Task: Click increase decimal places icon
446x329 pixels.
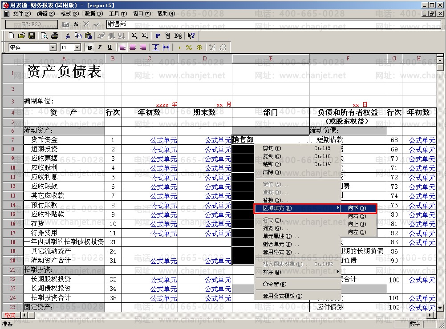Action: 212,48
